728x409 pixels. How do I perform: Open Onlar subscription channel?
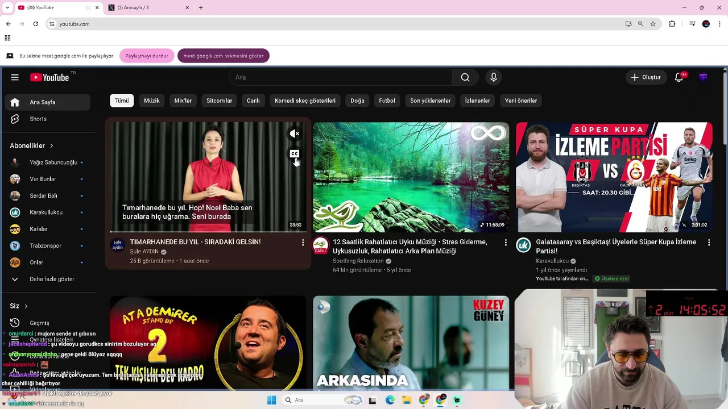(48, 262)
